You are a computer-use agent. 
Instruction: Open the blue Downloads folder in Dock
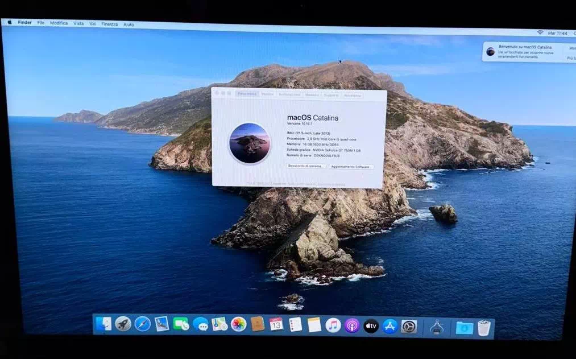(465, 328)
